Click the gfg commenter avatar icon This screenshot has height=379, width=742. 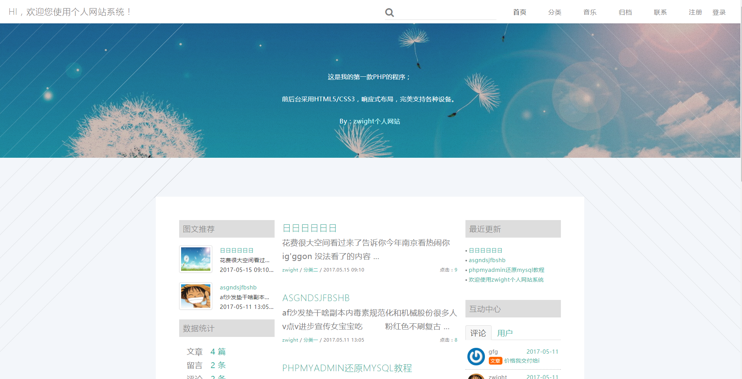[476, 356]
